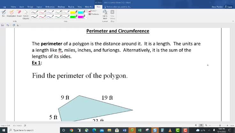The image size is (235, 133).
Task: Open the Home ribbon tab
Action: click(13, 6)
